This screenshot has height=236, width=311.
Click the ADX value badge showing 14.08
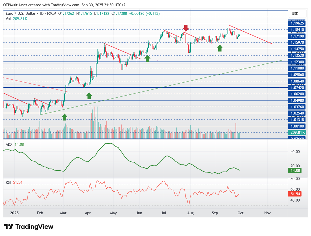tap(294, 170)
